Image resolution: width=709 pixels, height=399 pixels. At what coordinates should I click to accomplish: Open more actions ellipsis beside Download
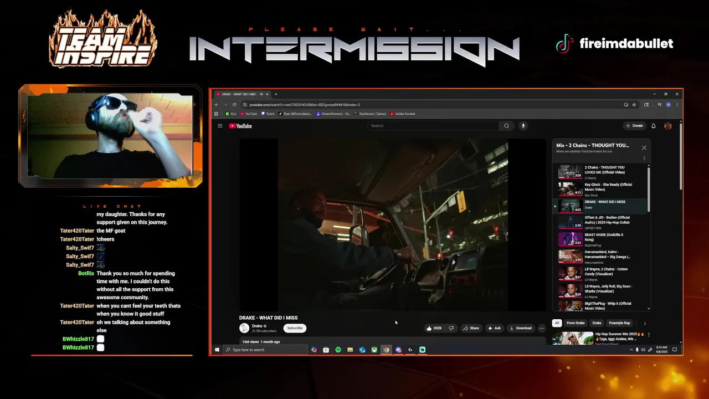point(542,328)
